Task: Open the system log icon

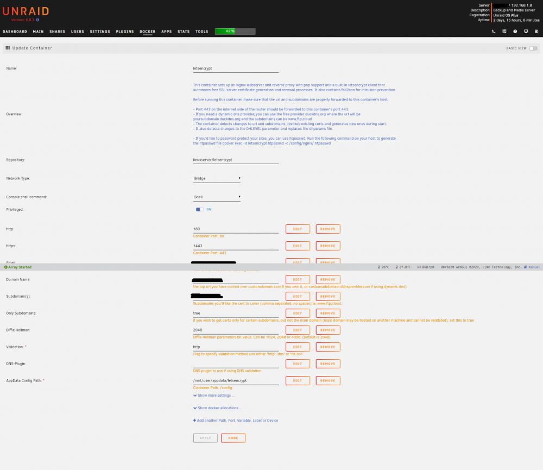Action: [536, 32]
